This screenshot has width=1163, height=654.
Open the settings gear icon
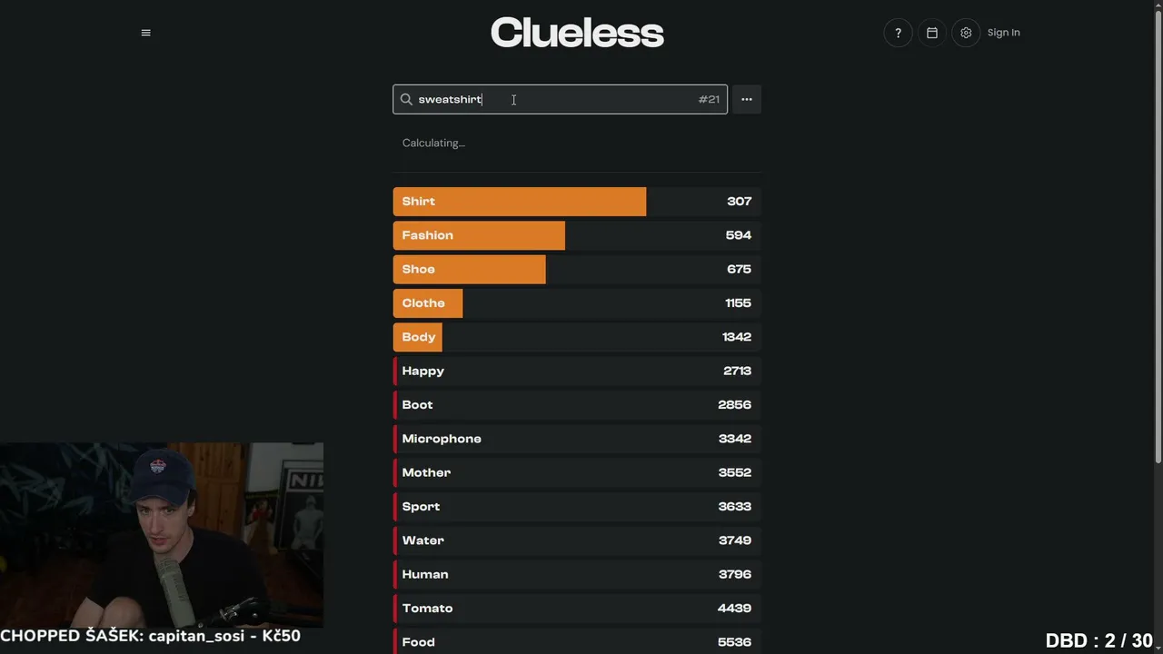[966, 33]
